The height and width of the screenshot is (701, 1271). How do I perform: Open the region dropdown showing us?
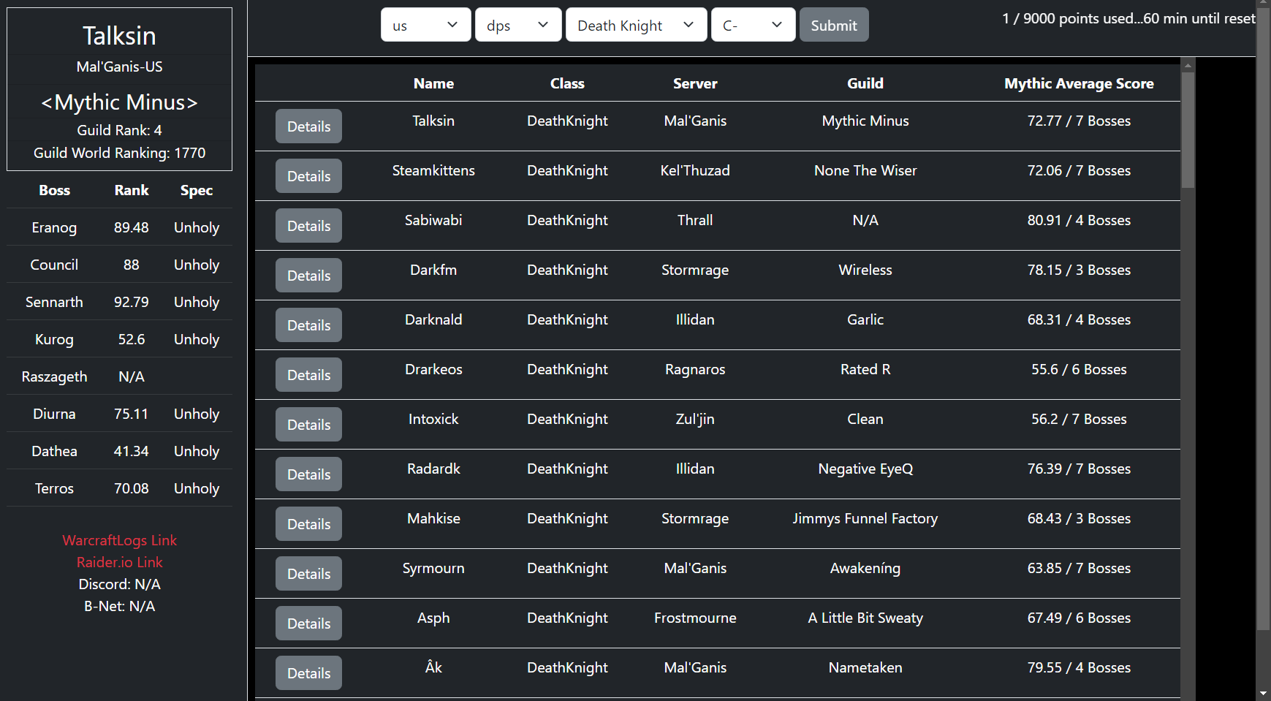(x=425, y=25)
